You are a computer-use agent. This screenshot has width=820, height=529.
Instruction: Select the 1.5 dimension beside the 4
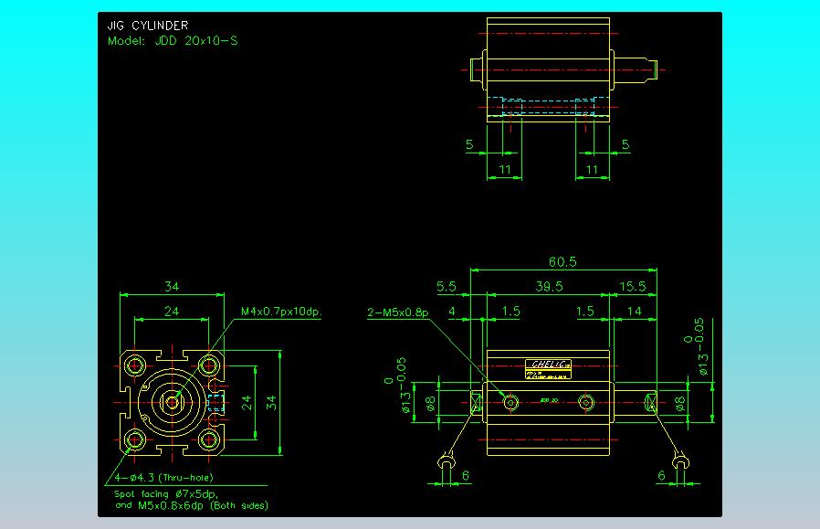click(511, 312)
